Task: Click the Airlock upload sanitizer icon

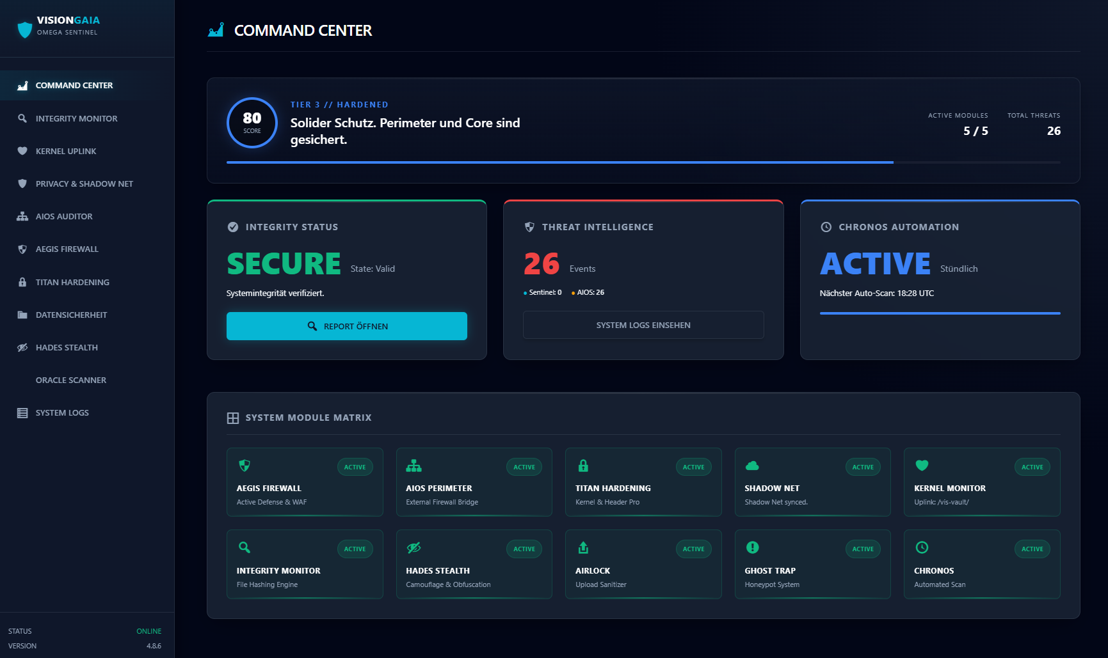Action: coord(583,547)
